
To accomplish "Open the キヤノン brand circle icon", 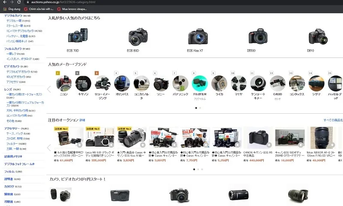I will coord(83,83).
